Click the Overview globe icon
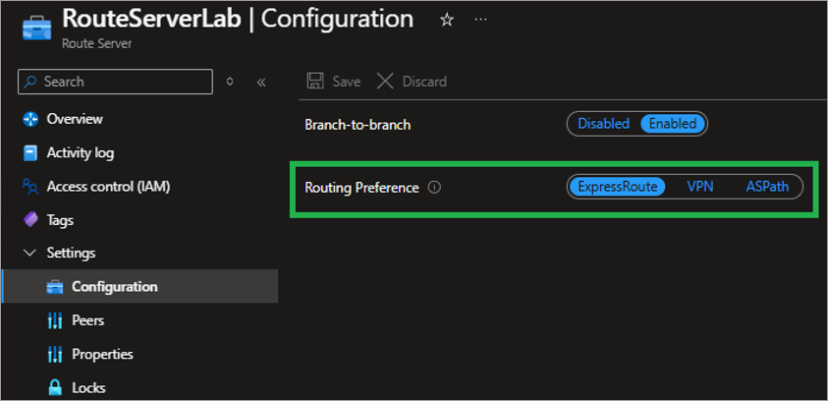The image size is (828, 401). point(29,119)
